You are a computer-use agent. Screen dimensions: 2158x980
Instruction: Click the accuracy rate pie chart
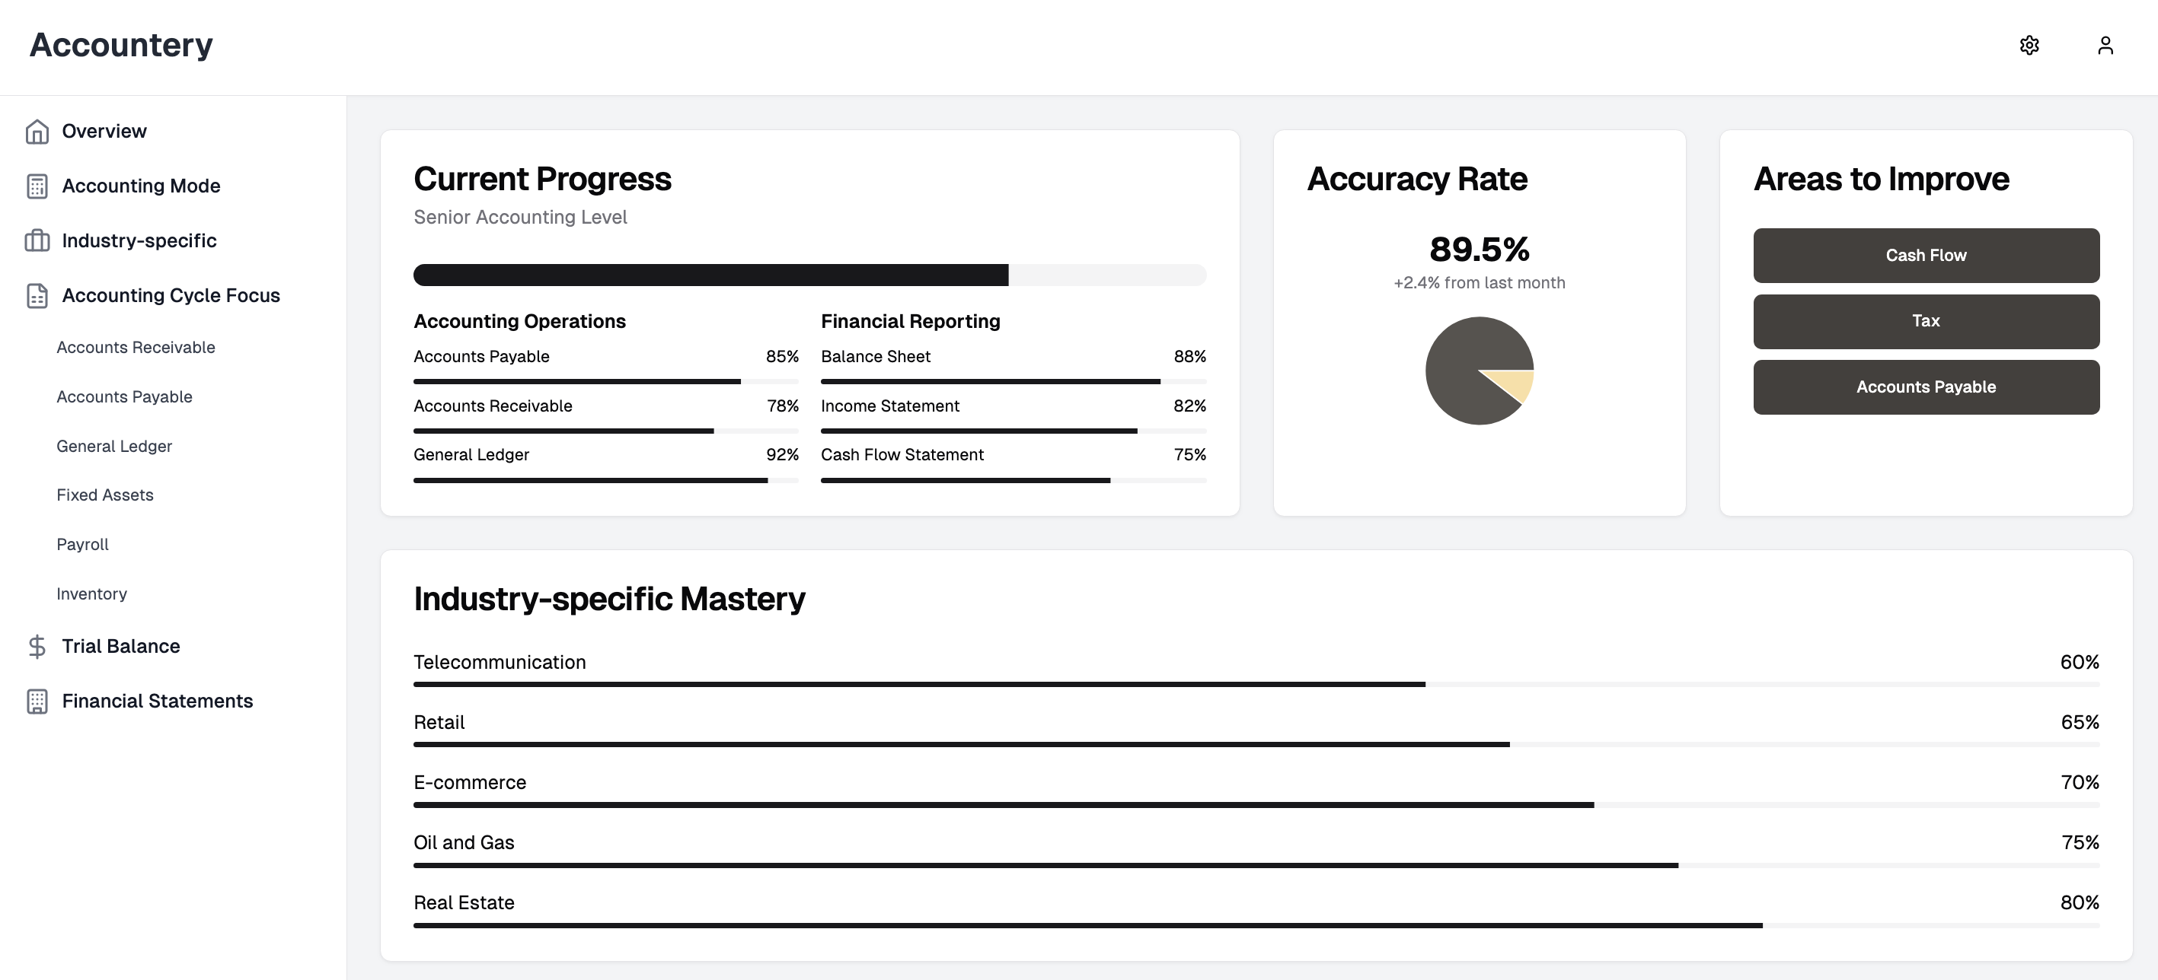pyautogui.click(x=1479, y=370)
